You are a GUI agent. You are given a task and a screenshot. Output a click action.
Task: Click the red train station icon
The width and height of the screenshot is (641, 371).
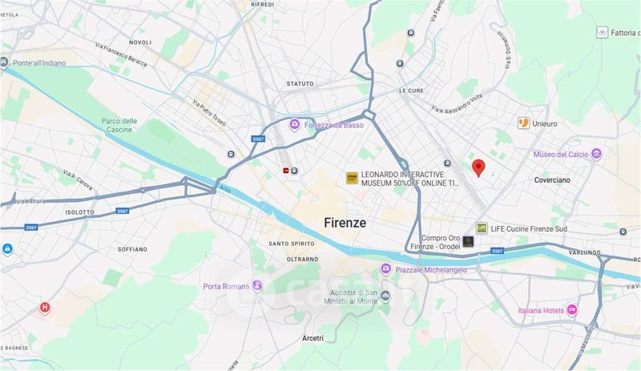[x=286, y=171]
